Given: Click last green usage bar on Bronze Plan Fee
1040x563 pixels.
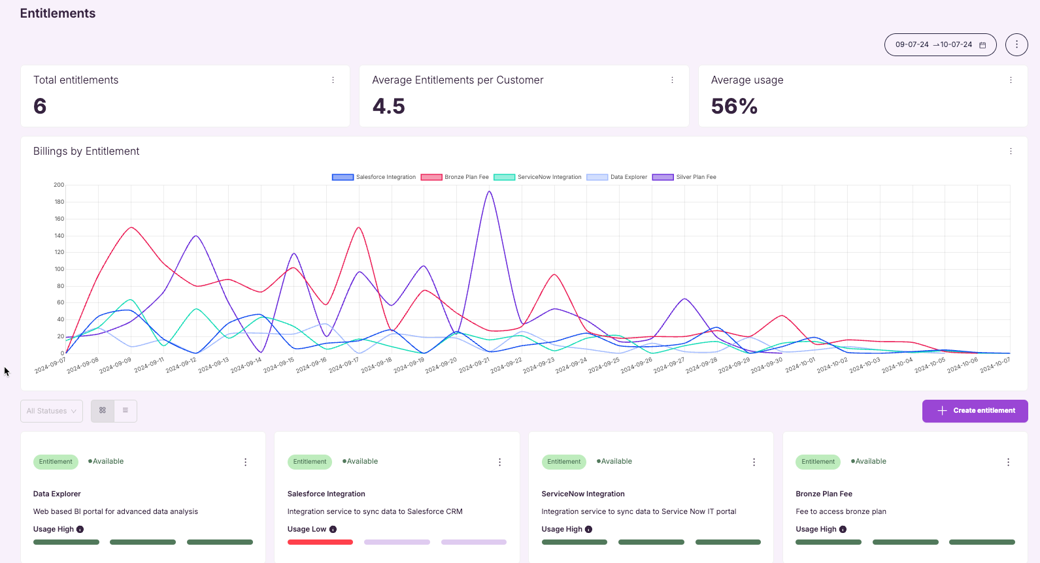Looking at the screenshot, I should click(982, 542).
